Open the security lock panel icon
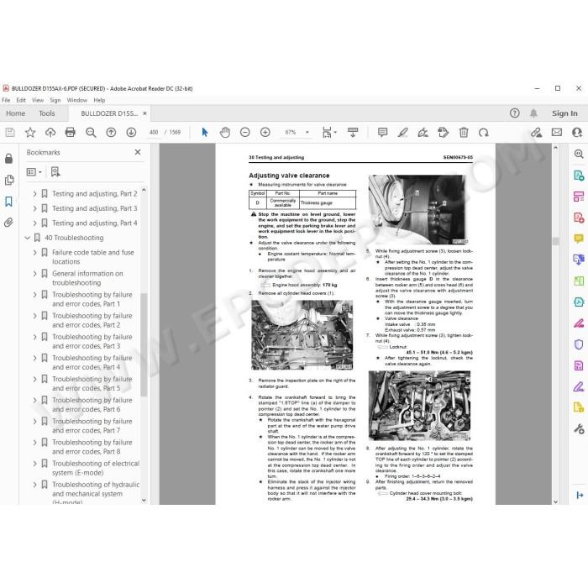The width and height of the screenshot is (588, 588). click(8, 159)
